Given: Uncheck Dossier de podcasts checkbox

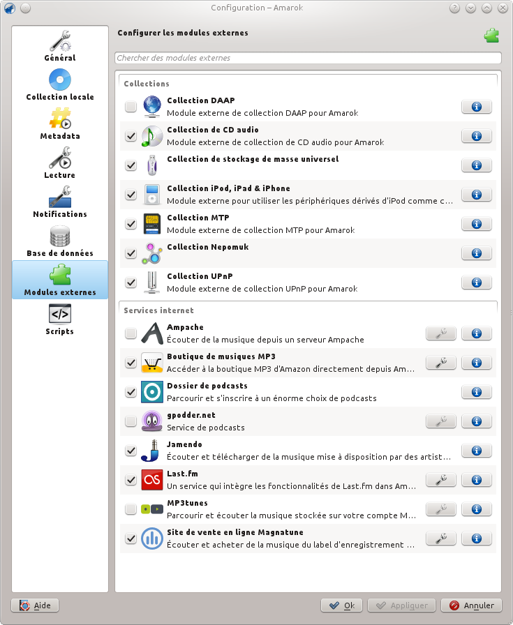Looking at the screenshot, I should click(131, 392).
